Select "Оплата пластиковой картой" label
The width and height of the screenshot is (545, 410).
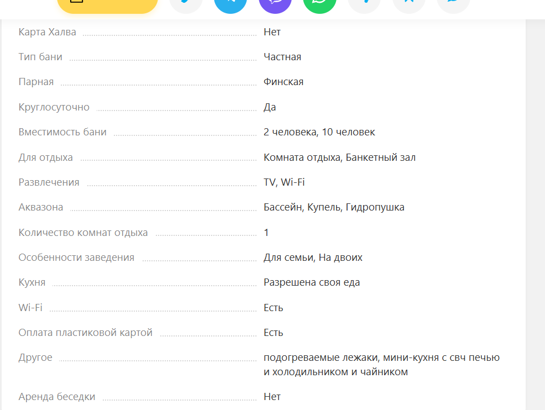[86, 333]
